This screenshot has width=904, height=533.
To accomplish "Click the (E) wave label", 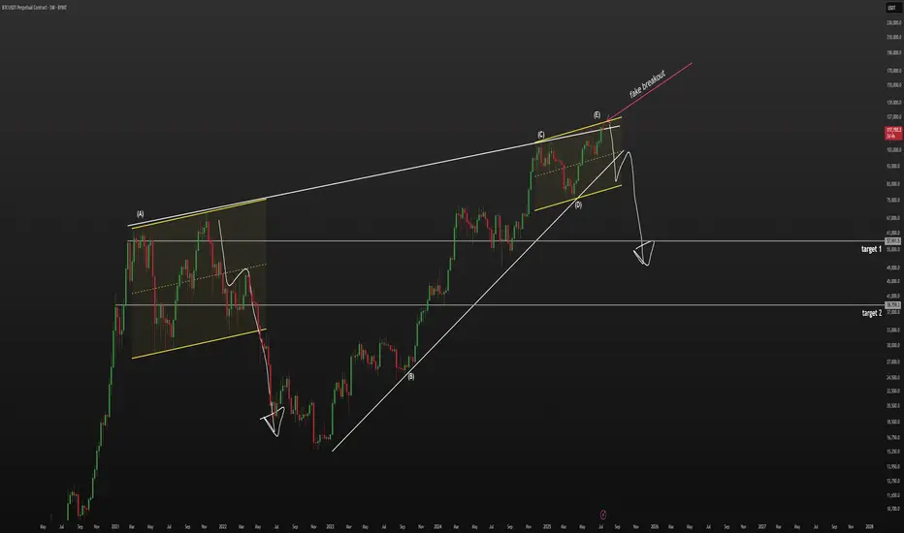I will (x=597, y=115).
